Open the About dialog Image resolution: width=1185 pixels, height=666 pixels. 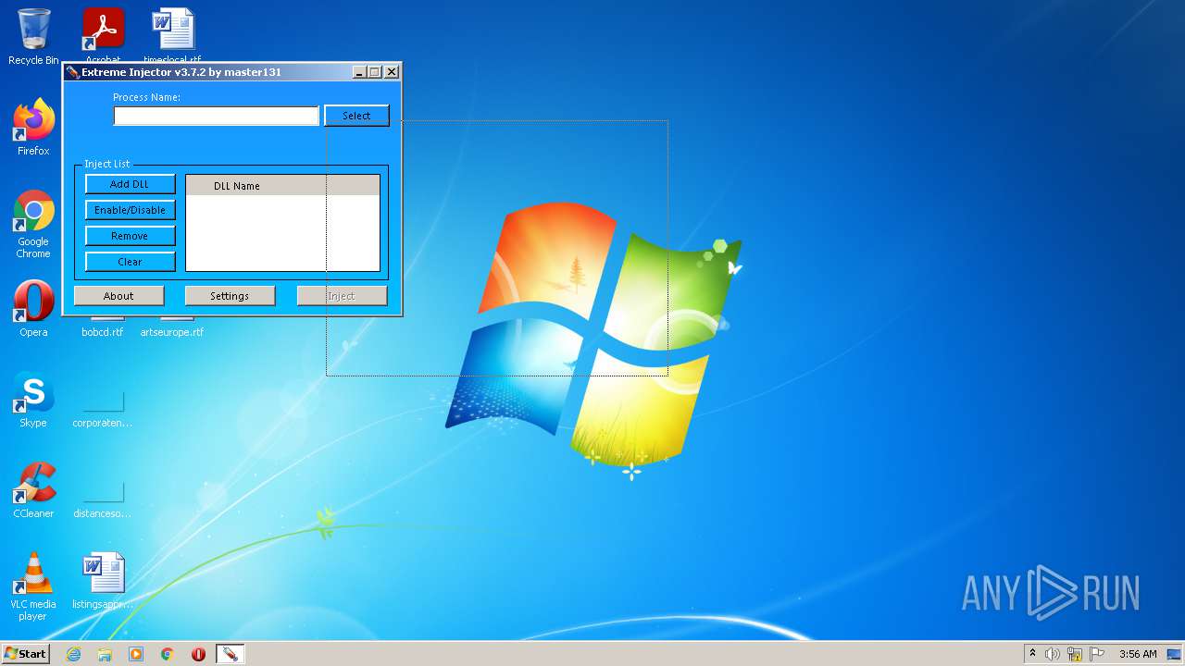pos(118,296)
